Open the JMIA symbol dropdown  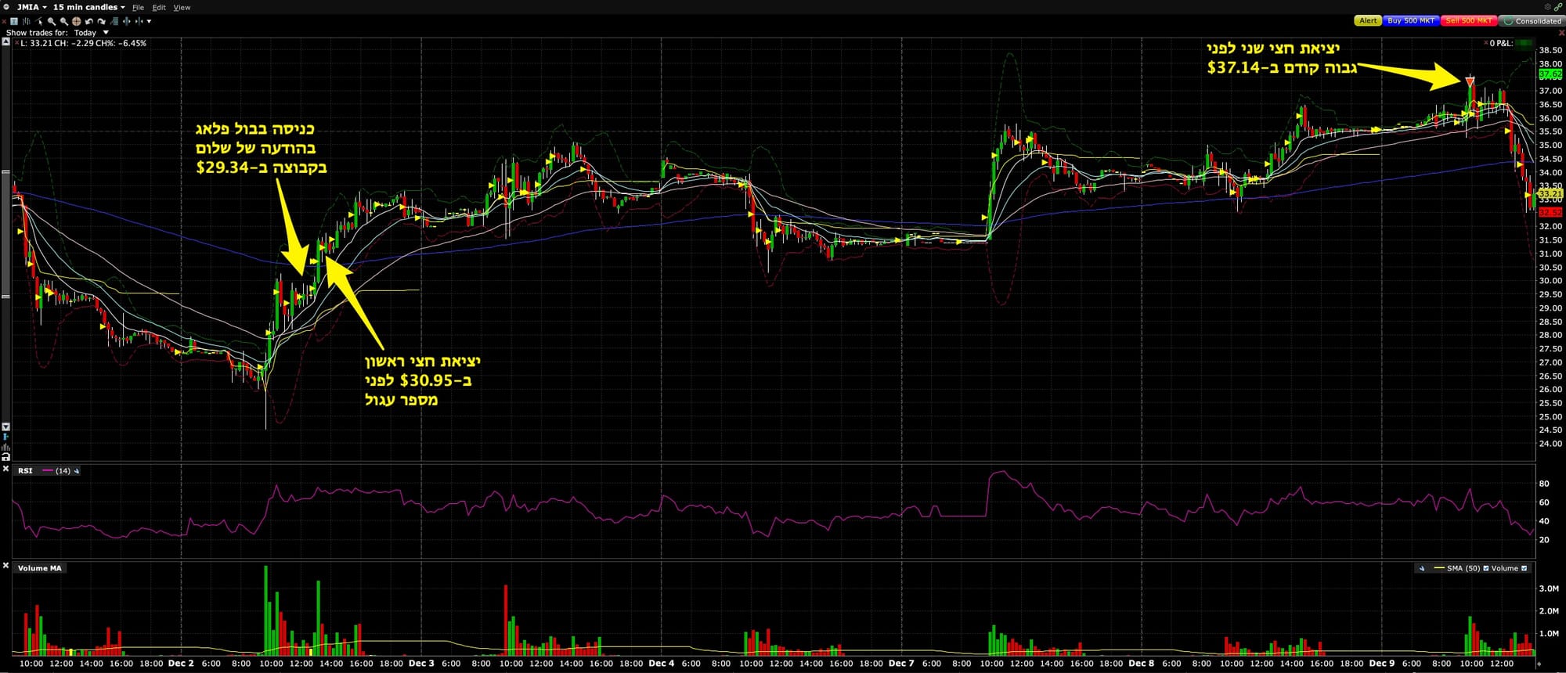point(32,7)
